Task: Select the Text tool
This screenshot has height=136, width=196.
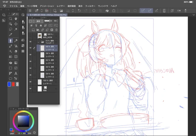Action: tap(16, 73)
